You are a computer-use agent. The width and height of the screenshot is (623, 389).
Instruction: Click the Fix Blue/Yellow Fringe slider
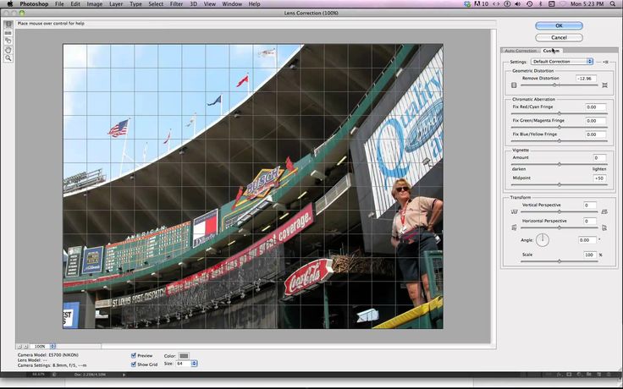[560, 140]
